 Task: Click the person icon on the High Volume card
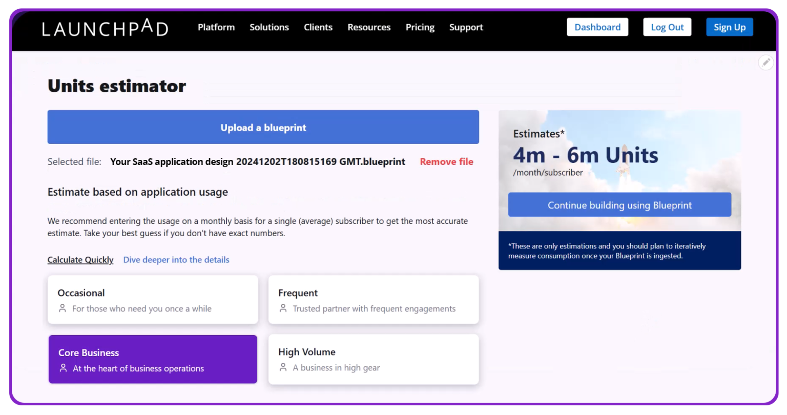283,367
